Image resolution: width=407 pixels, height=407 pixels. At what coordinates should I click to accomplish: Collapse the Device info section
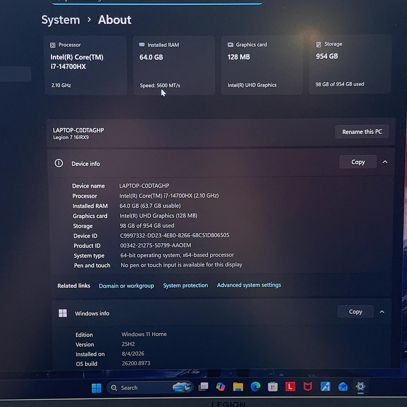(x=385, y=162)
